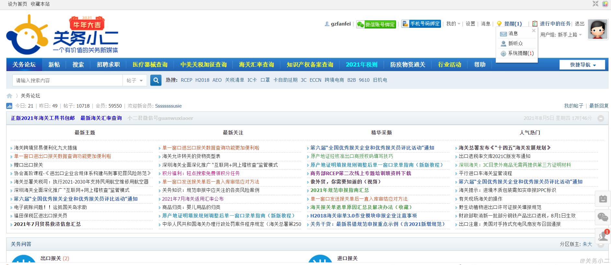
Task: Open the 中美关税加征查询 nav tab
Action: (204, 65)
